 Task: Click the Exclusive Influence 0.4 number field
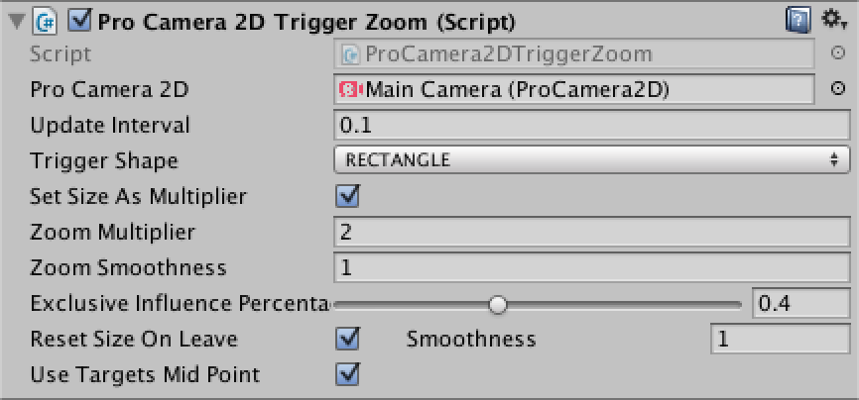tap(800, 304)
